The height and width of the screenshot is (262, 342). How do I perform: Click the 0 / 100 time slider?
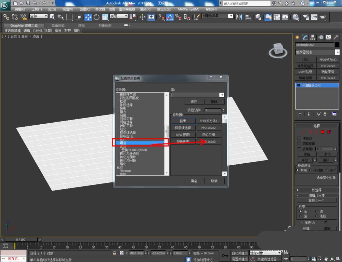[x=21, y=239]
